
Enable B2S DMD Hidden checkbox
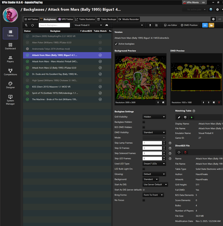[144, 127]
